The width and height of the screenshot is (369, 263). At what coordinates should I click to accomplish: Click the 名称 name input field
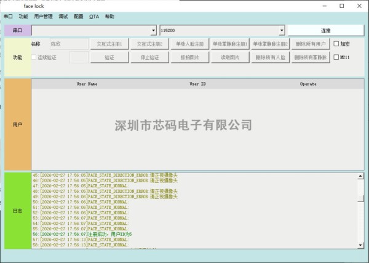69,44
